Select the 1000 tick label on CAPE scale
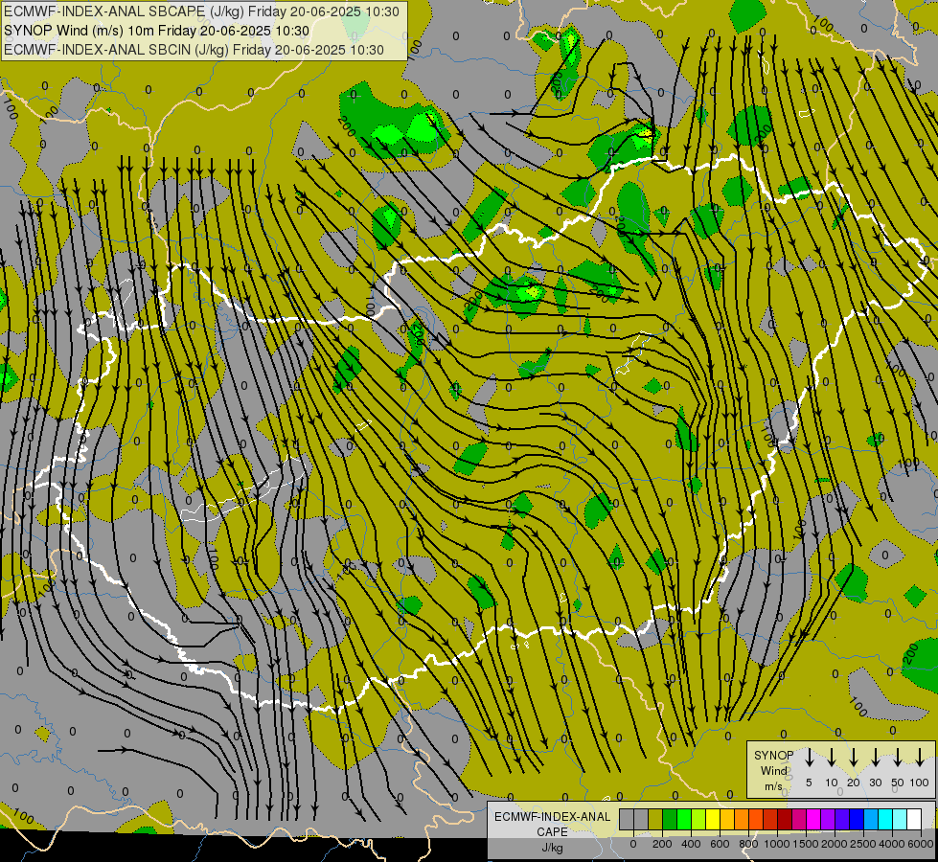The width and height of the screenshot is (938, 862). coord(777,844)
